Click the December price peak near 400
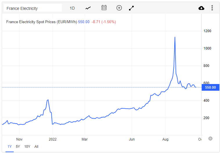 48,100
